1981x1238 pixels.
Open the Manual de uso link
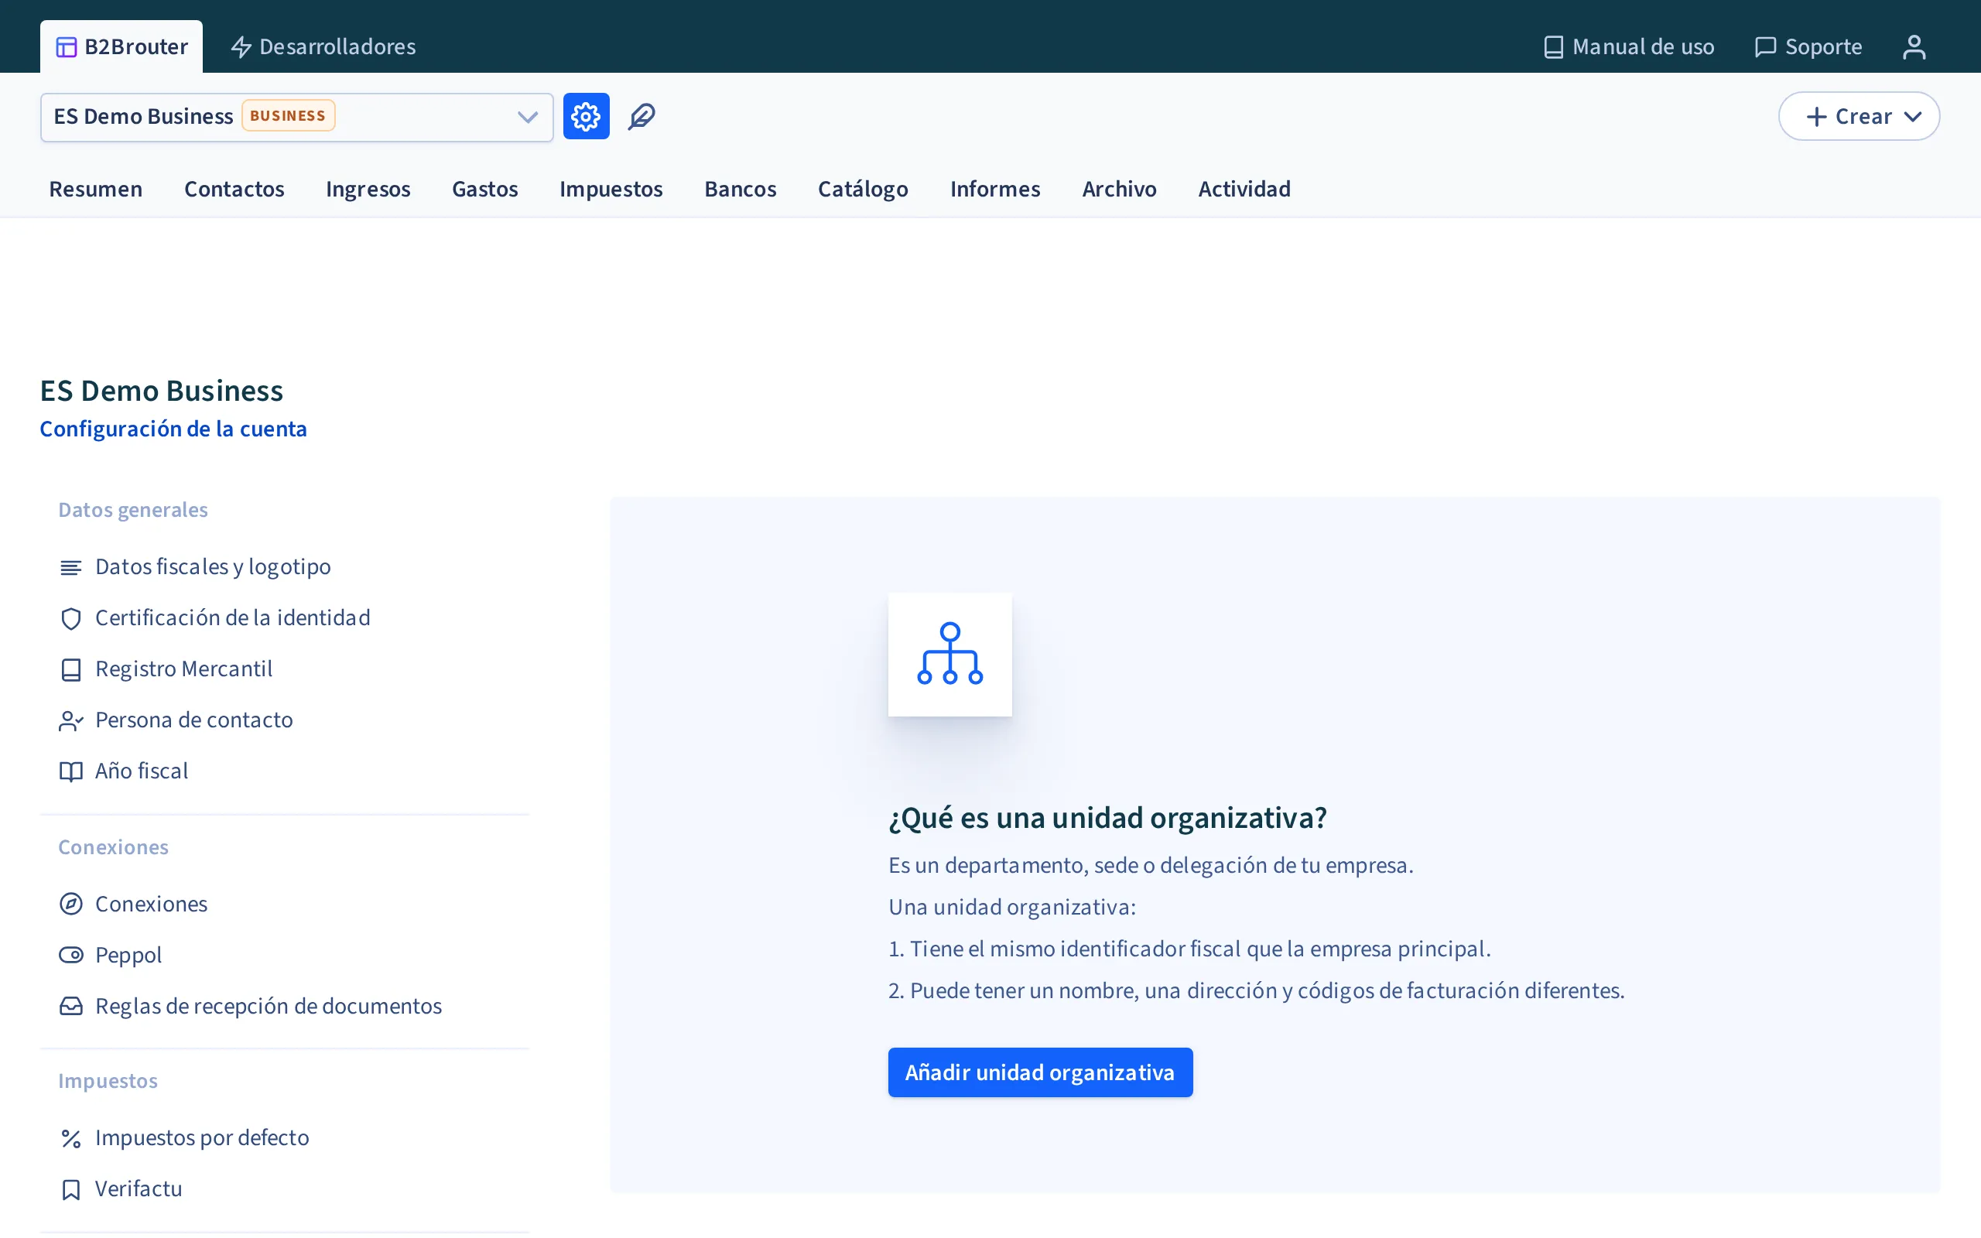(x=1628, y=46)
